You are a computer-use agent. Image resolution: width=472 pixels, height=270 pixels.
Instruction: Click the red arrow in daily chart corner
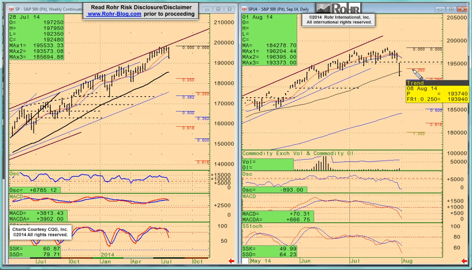(464, 261)
